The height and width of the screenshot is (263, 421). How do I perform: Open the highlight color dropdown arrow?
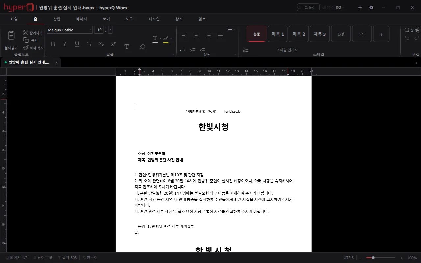(171, 39)
